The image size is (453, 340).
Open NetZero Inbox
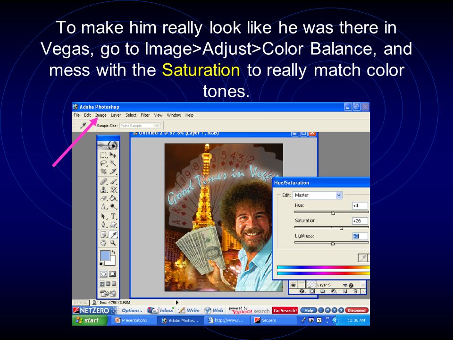point(160,311)
